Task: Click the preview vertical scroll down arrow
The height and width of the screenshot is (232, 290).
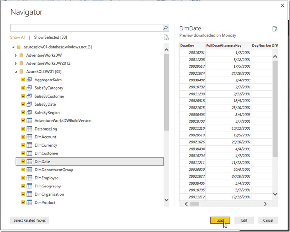Action: click(x=275, y=194)
